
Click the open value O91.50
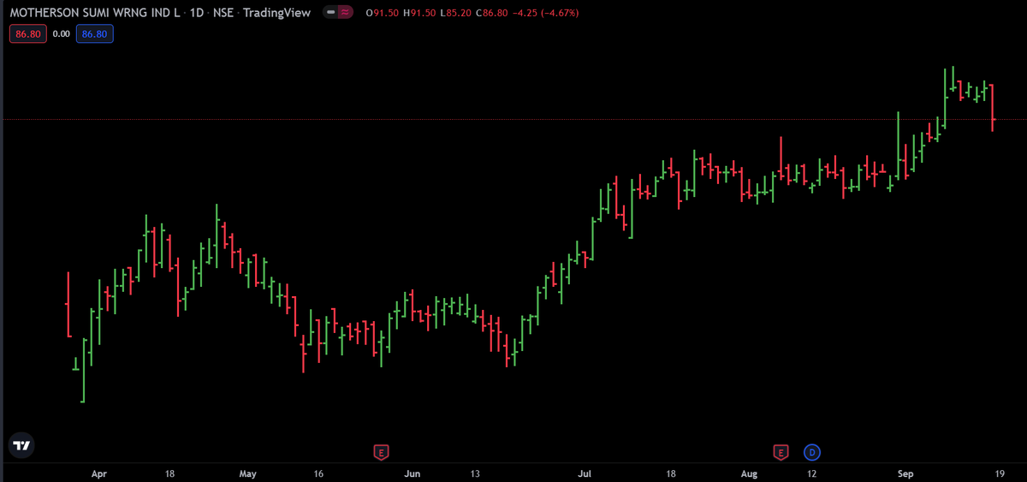coord(383,13)
